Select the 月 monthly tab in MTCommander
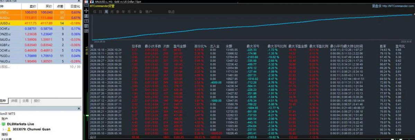This screenshot has height=140, width=415. pos(112,12)
